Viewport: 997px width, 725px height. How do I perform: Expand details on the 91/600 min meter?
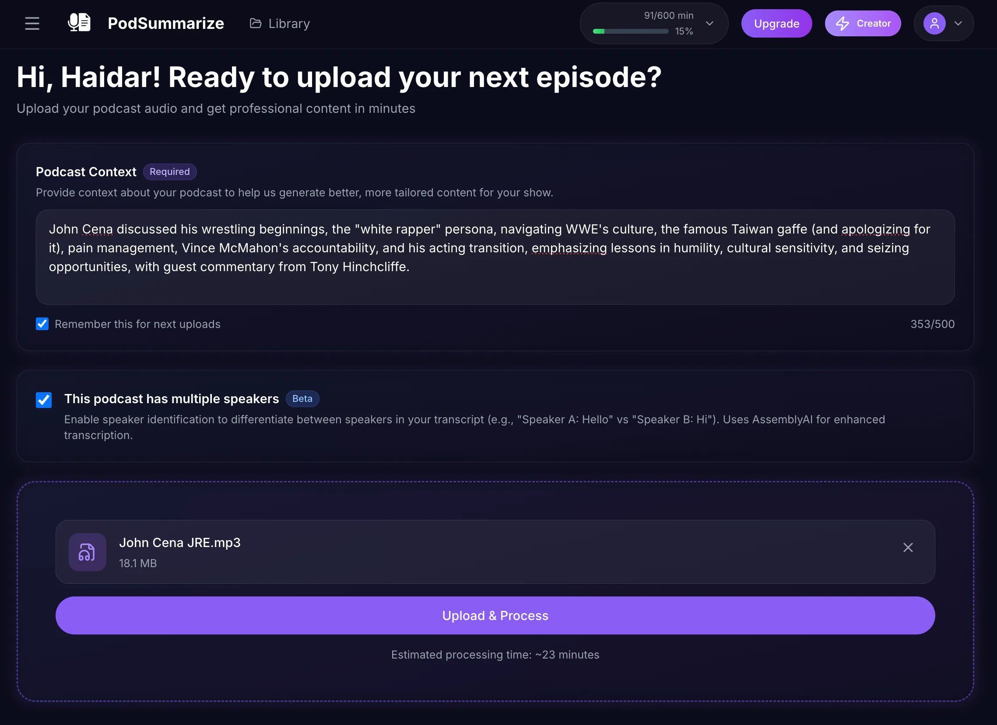point(709,23)
